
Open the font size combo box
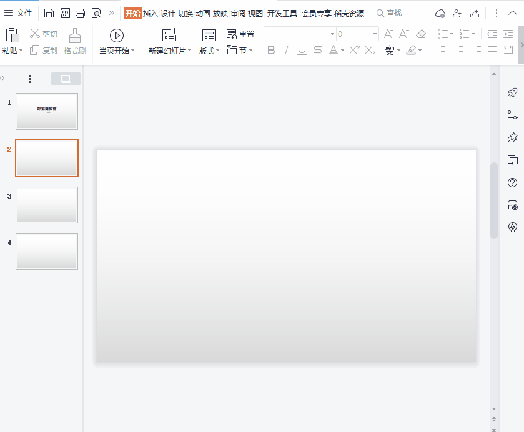(357, 34)
